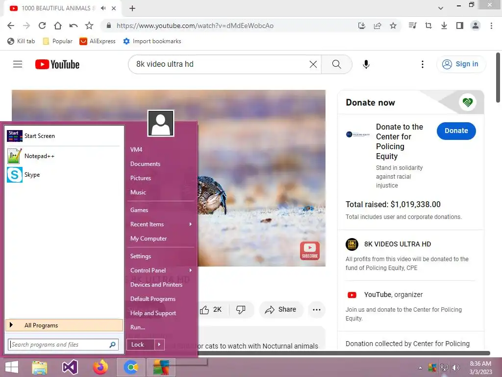Click the install app icon in address bar

pos(361,26)
